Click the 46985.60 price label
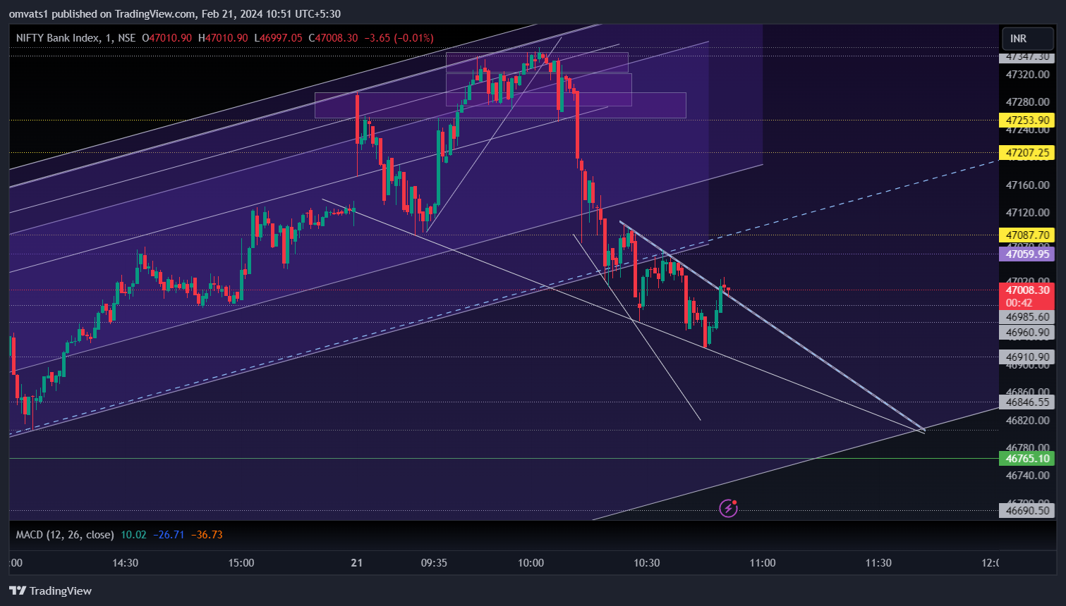This screenshot has width=1066, height=606. (1027, 317)
